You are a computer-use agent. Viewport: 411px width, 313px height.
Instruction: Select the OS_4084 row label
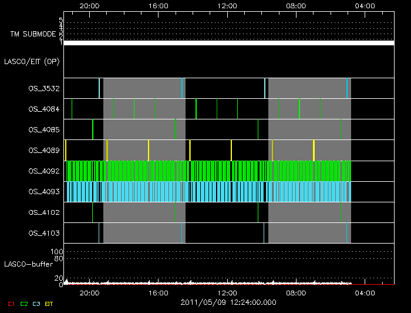pyautogui.click(x=43, y=109)
